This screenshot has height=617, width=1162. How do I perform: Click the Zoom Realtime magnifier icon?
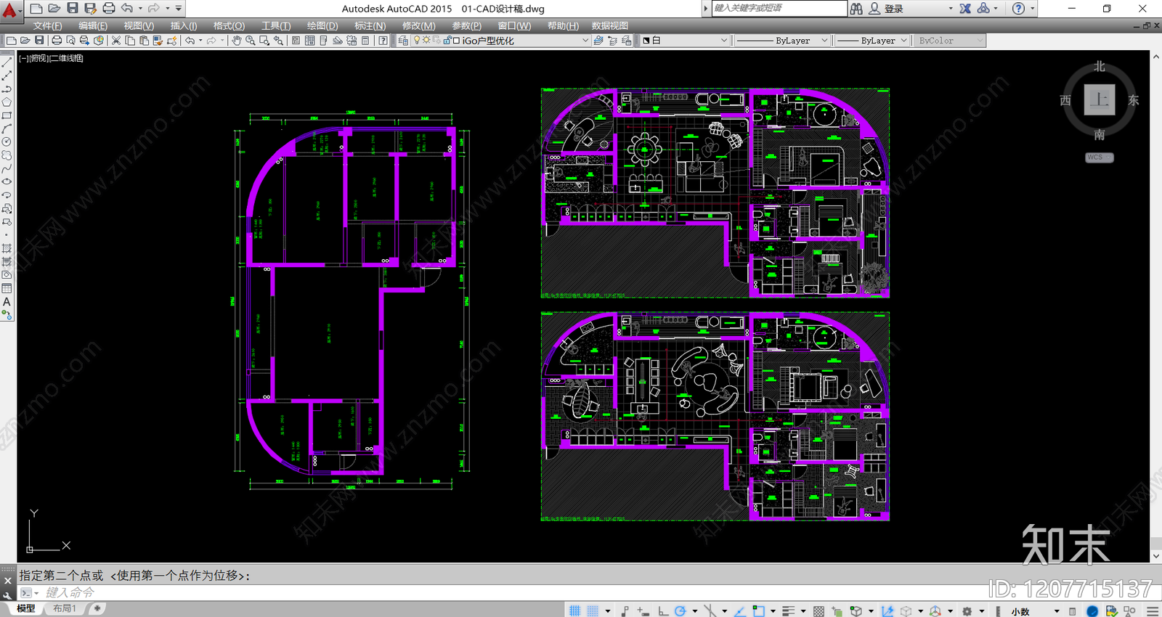click(x=251, y=41)
